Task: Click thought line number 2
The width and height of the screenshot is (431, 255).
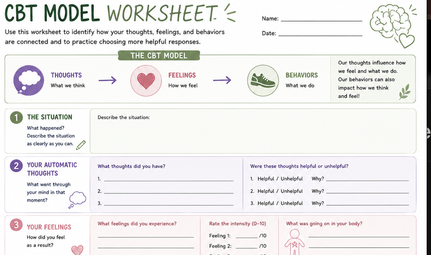Action: [x=168, y=193]
